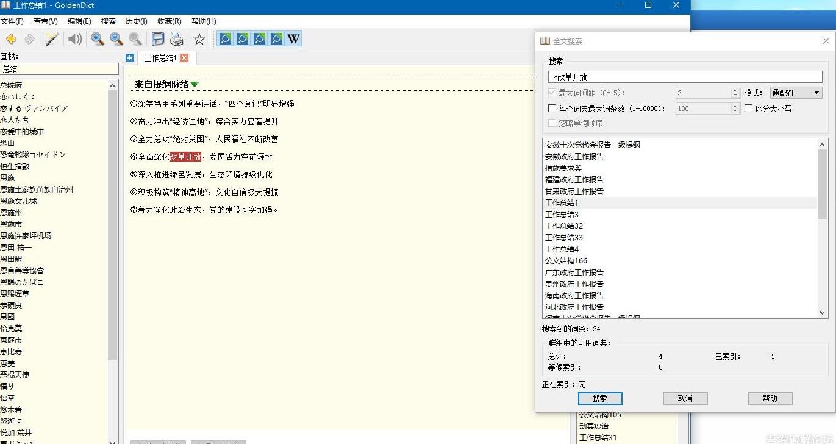
Task: Choose 恶棍天使 in the word list
Action: coord(15,375)
